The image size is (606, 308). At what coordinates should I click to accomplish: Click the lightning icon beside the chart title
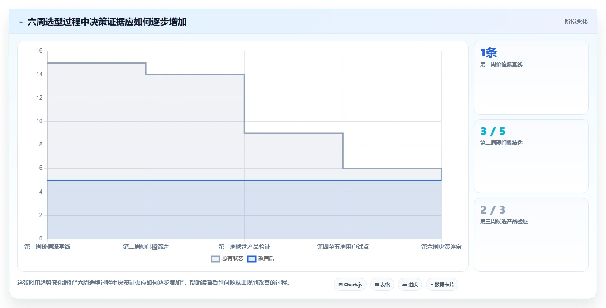21,22
